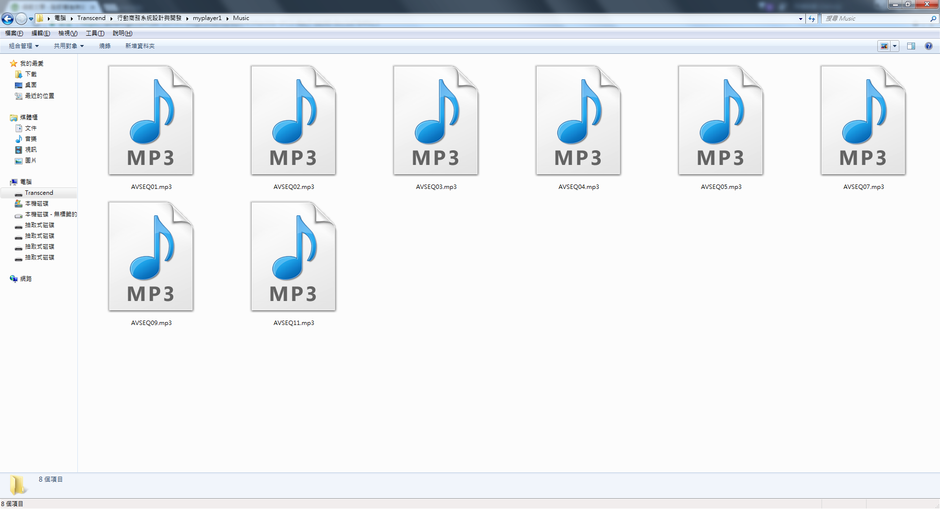
Task: Click the change view icon button
Action: 884,46
